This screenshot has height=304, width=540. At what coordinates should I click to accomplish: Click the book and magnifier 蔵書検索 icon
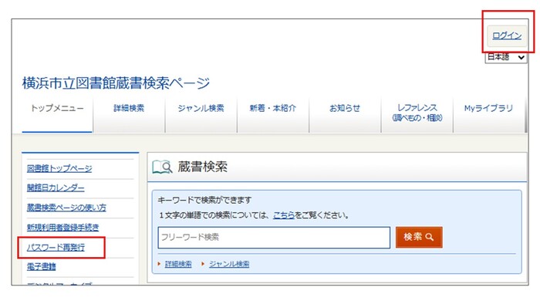click(162, 167)
